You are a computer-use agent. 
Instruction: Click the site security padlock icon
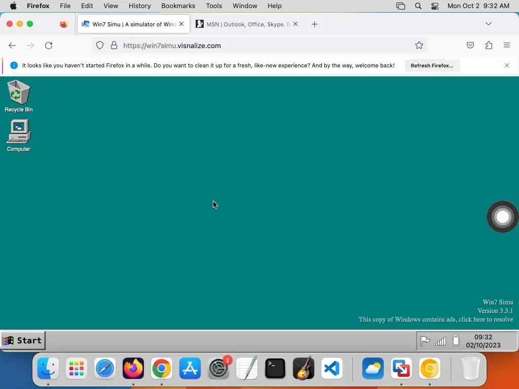[x=114, y=45]
